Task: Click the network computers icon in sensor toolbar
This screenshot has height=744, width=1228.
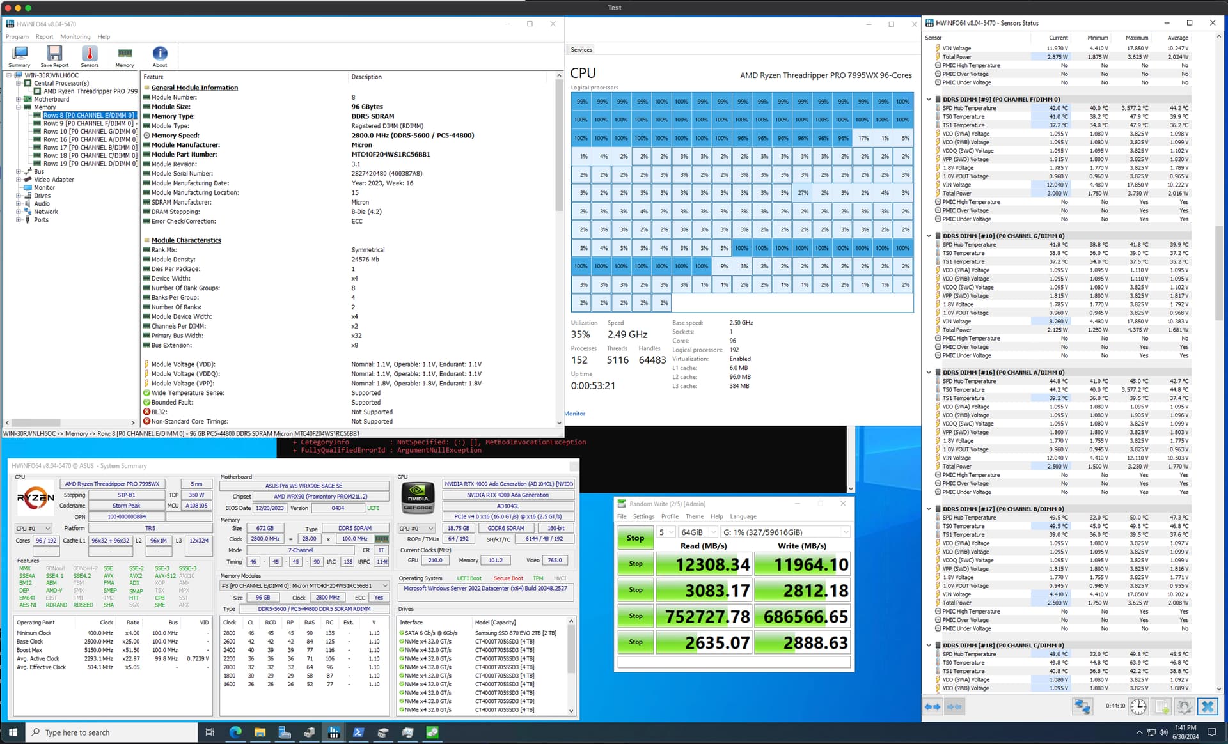Action: [x=1082, y=706]
